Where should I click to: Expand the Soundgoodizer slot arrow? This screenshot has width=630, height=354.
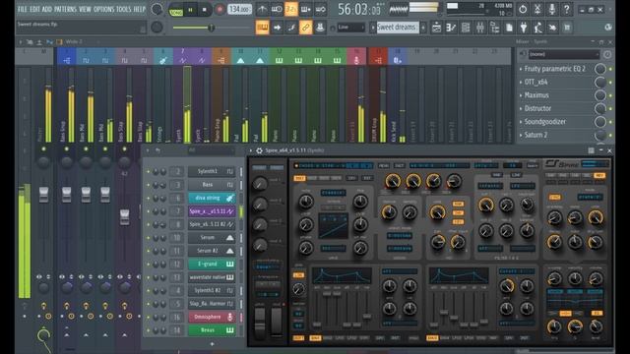coord(521,122)
